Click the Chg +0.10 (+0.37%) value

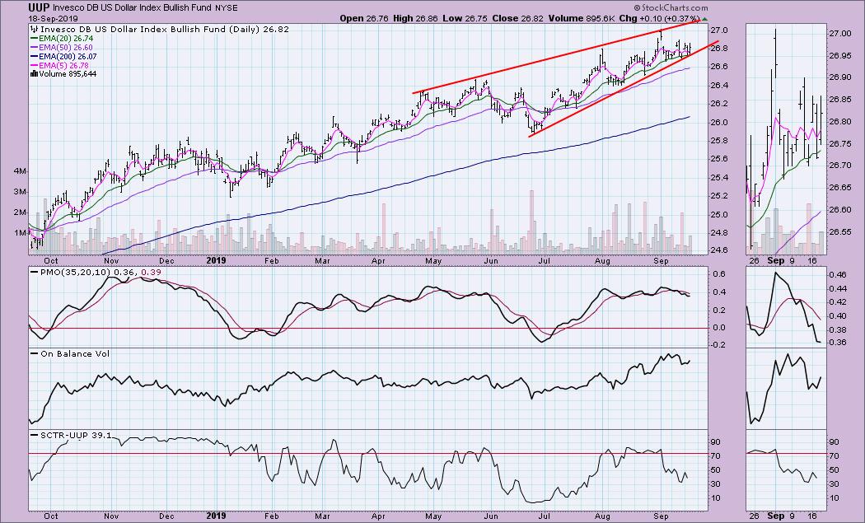click(659, 18)
